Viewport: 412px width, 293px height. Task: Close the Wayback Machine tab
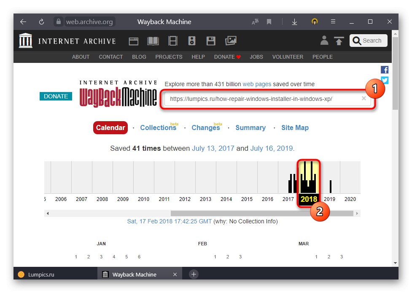click(x=175, y=274)
